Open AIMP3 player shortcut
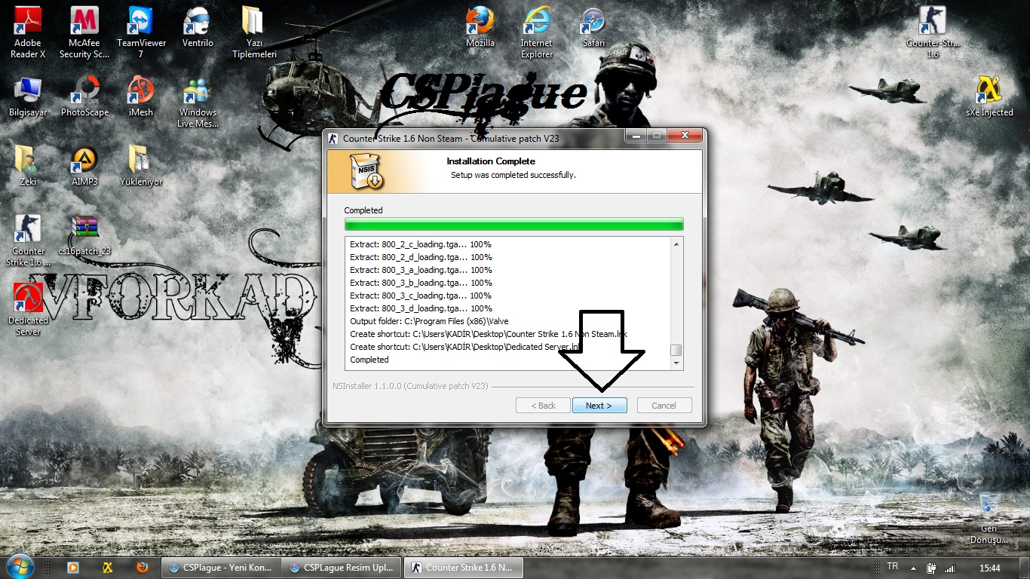 (84, 161)
